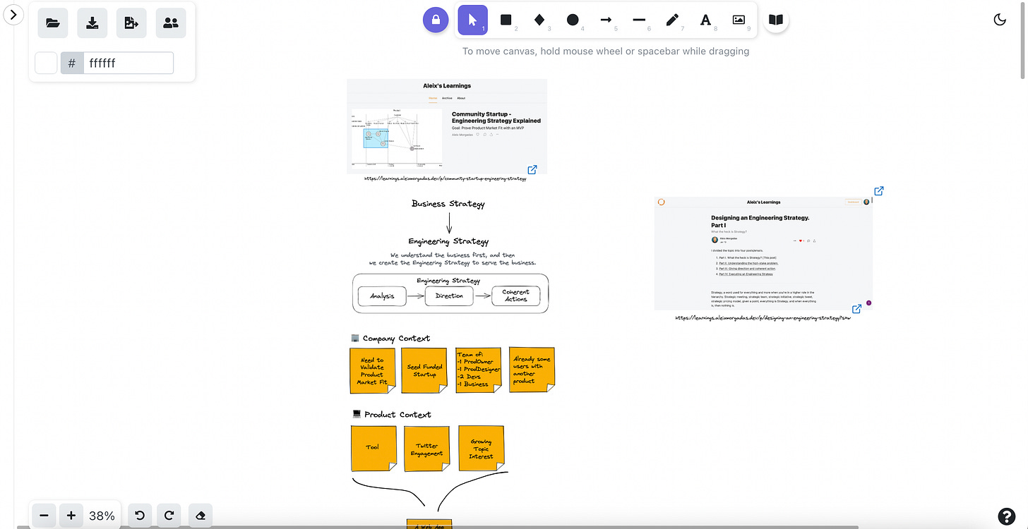Select the Growing Topic Interest sticky note
This screenshot has width=1028, height=529.
(x=482, y=448)
